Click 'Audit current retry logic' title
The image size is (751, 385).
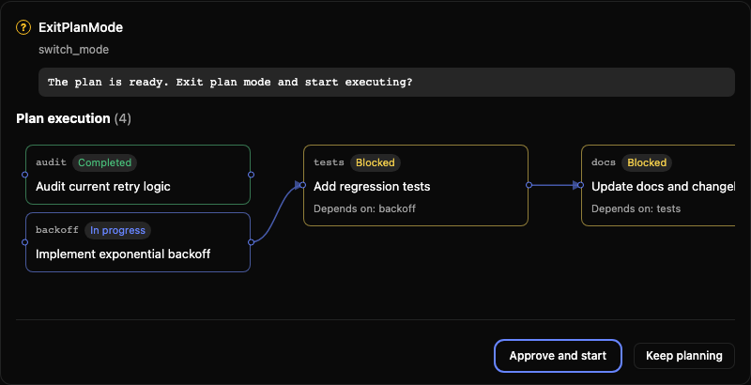103,186
